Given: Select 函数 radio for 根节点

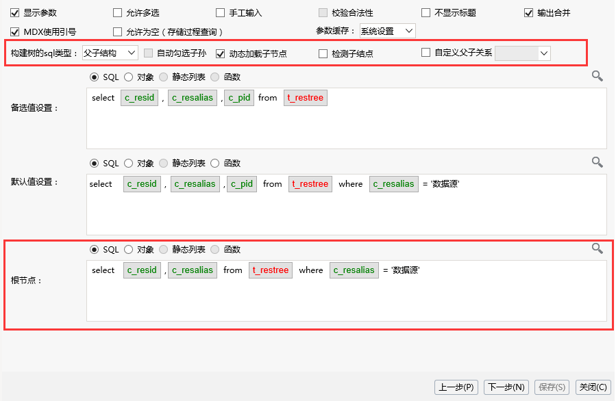Looking at the screenshot, I should pos(215,250).
